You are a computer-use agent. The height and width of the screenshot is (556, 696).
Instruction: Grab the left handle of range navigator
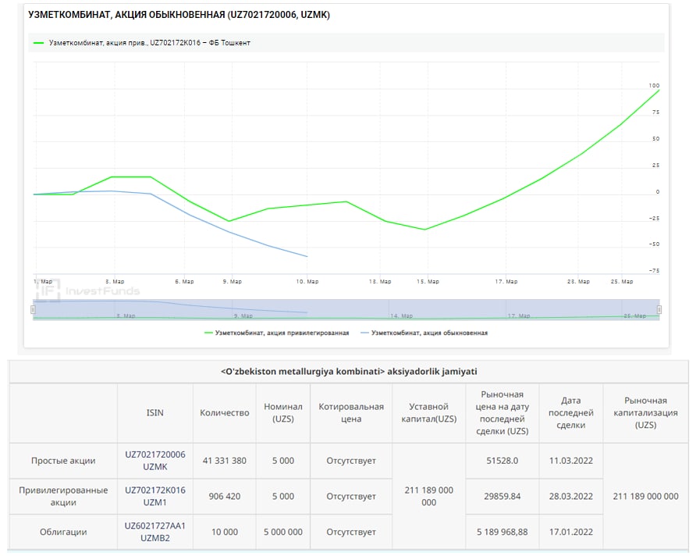[x=33, y=309]
